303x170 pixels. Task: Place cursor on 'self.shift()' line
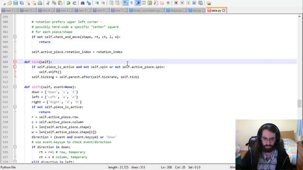point(50,72)
